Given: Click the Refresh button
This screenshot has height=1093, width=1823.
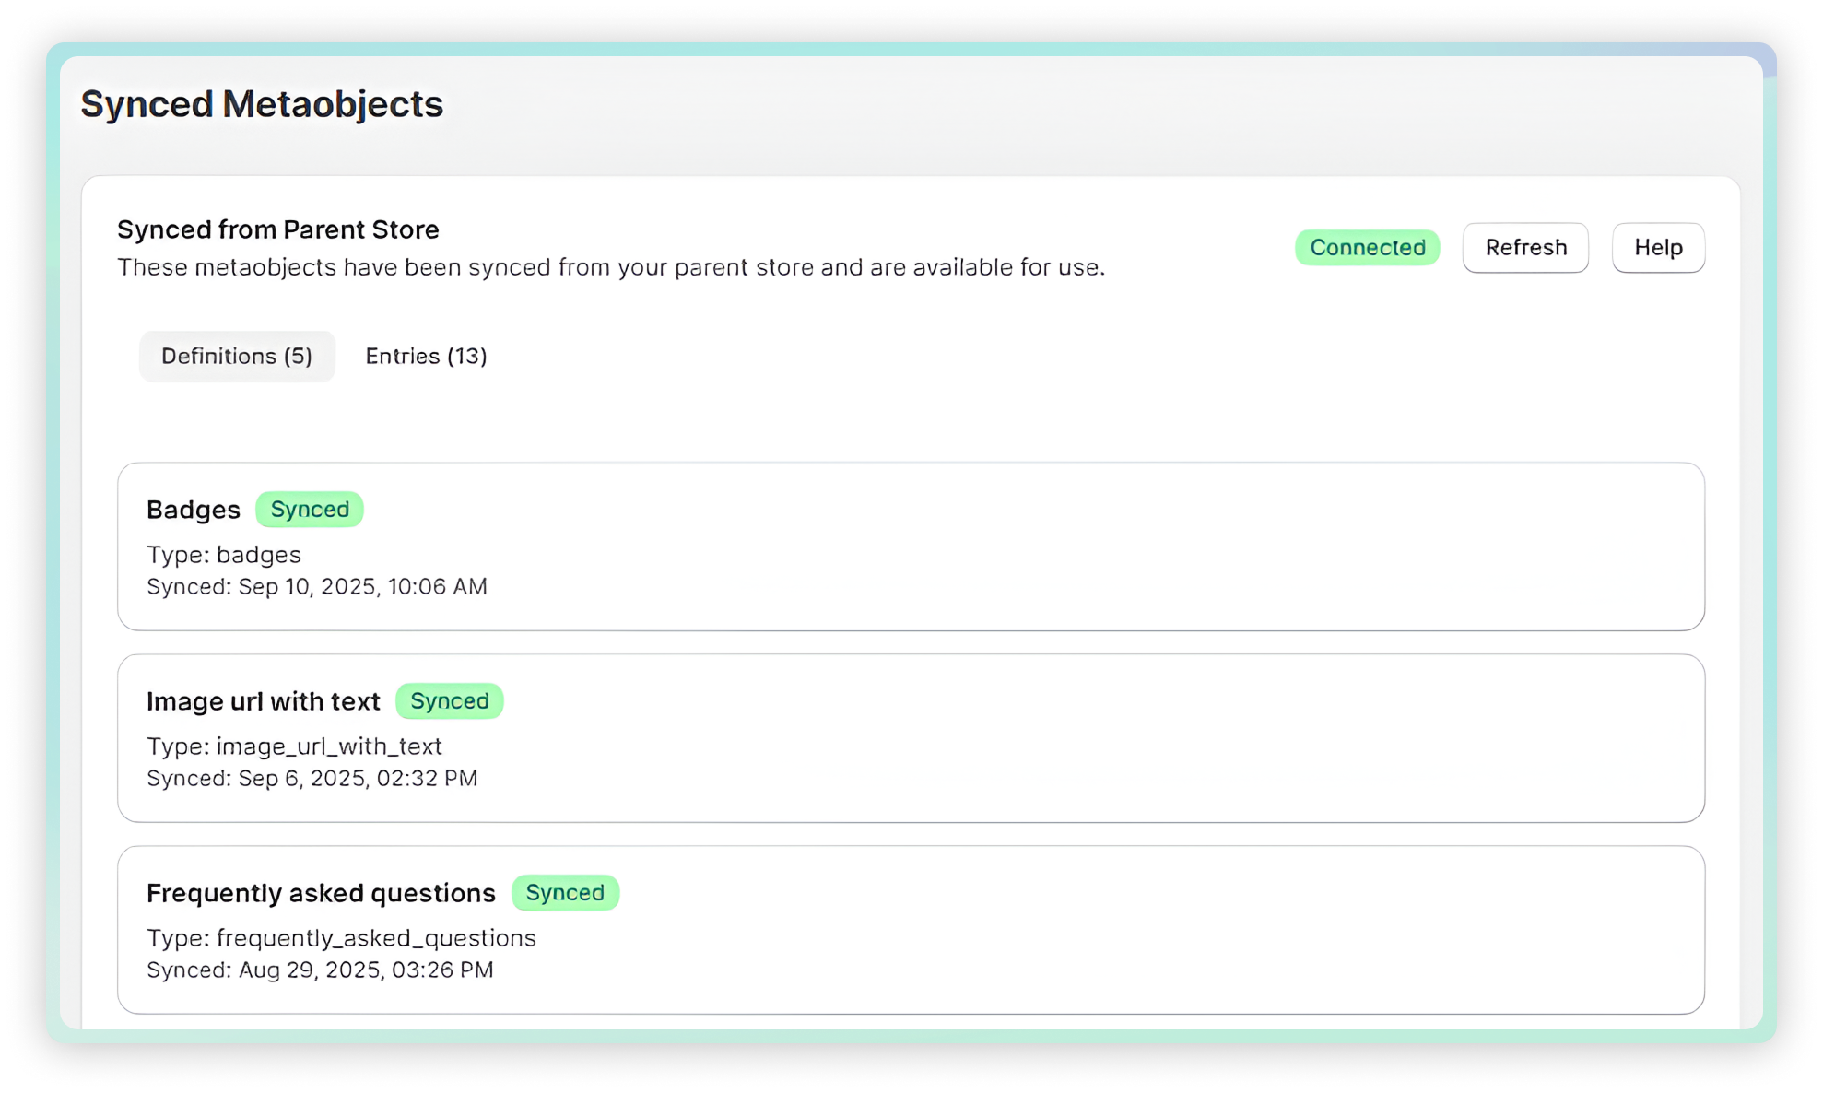Looking at the screenshot, I should point(1525,248).
